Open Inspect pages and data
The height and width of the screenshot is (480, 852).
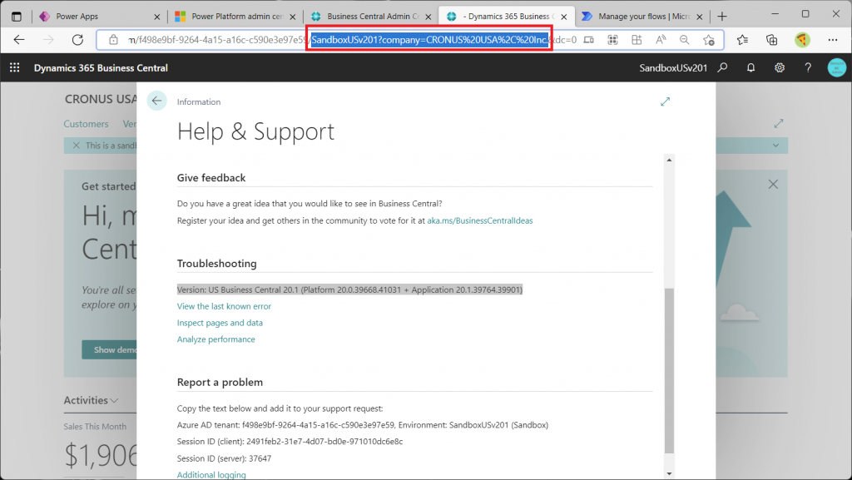click(x=220, y=323)
